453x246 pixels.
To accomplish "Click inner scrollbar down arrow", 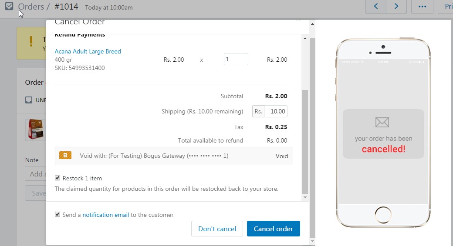I will pyautogui.click(x=305, y=198).
